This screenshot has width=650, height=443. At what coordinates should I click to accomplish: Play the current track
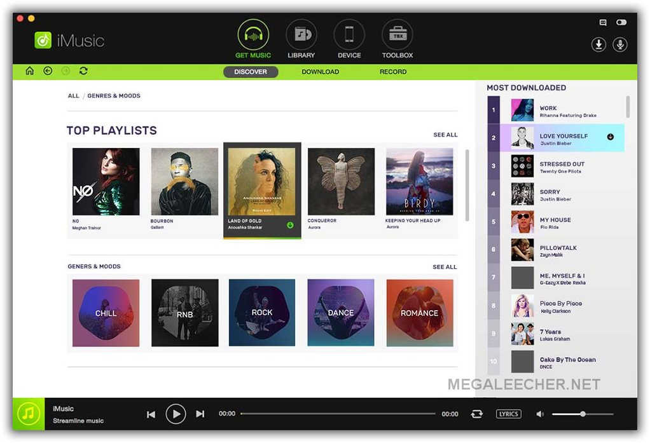176,414
